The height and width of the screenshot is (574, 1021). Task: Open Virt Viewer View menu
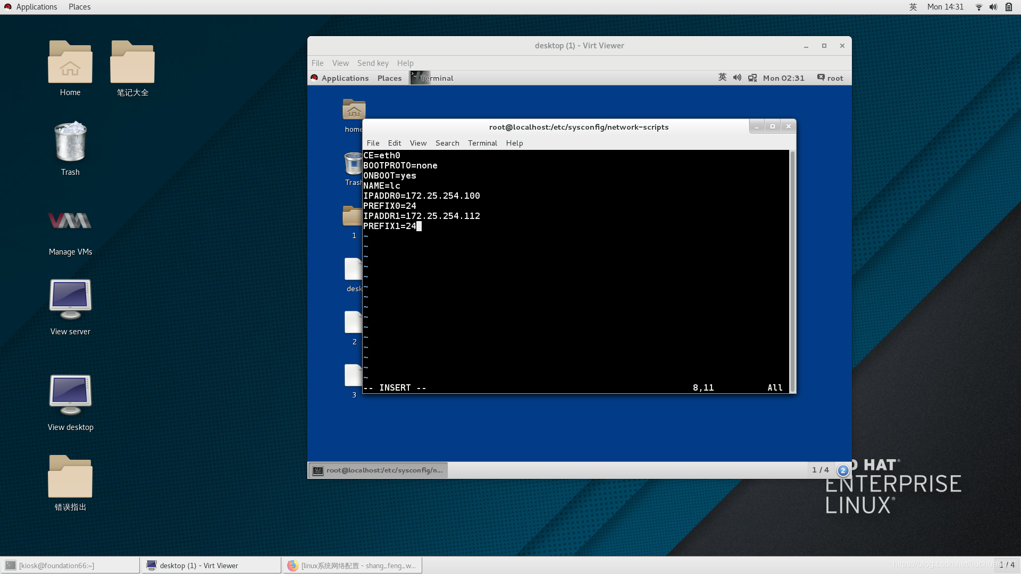340,63
